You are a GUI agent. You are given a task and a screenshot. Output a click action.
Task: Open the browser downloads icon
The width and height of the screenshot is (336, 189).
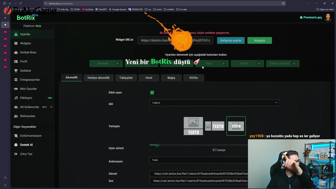tap(5, 177)
